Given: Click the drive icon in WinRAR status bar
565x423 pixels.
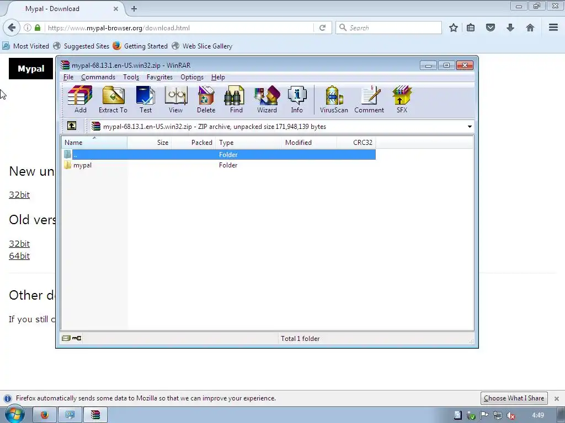Looking at the screenshot, I should pos(66,338).
